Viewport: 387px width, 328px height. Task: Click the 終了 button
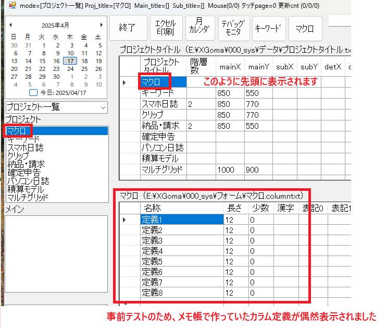coord(127,29)
